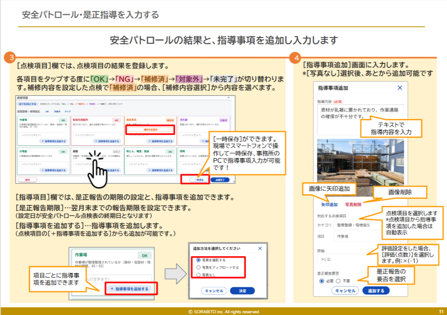The width and height of the screenshot is (447, 315).
Task: Close the 追加方法を選択してください dialog
Action: (260, 248)
